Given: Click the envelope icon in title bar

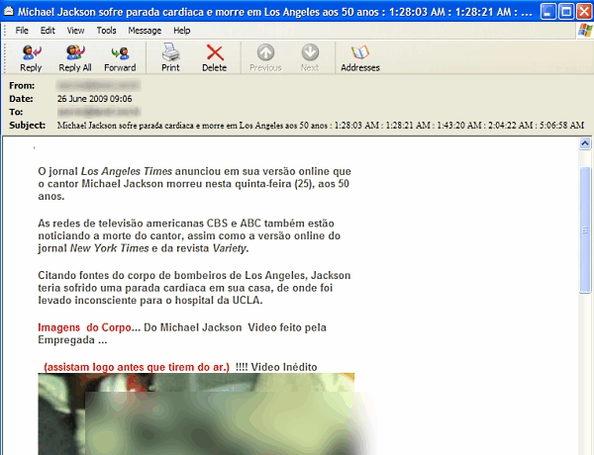Looking at the screenshot, I should click(x=8, y=11).
